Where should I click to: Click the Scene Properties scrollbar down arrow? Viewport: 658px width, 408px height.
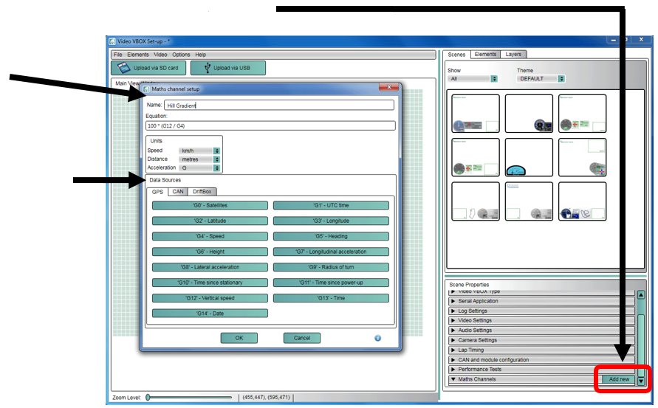pyautogui.click(x=641, y=381)
